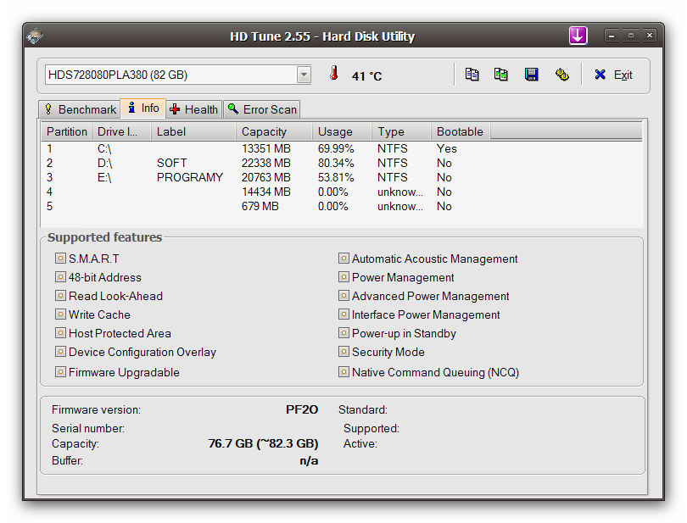Image resolution: width=687 pixels, height=523 pixels.
Task: Click the 13351 MB capacity value
Action: 266,149
